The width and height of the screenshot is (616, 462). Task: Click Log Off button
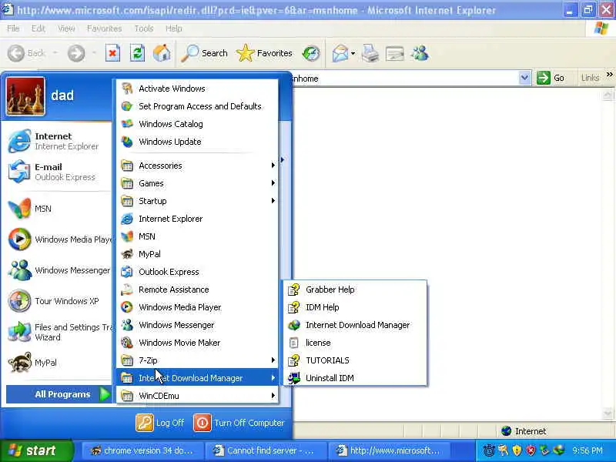point(160,423)
